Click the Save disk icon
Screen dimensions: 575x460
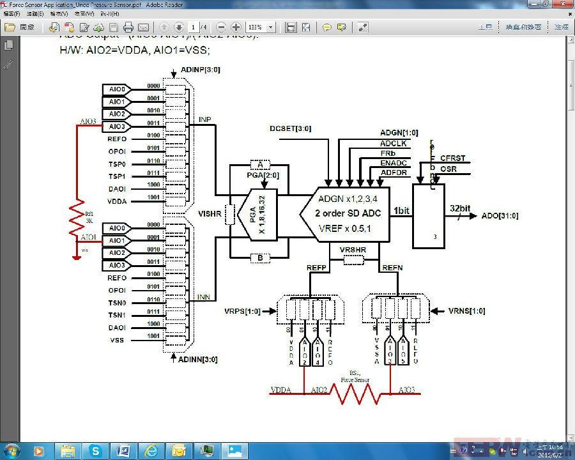tap(114, 27)
